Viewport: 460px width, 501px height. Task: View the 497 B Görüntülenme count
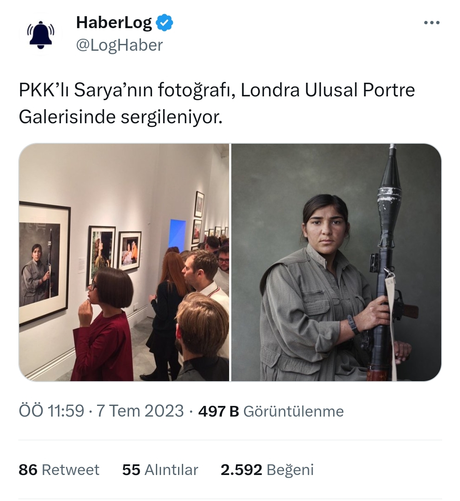(271, 411)
